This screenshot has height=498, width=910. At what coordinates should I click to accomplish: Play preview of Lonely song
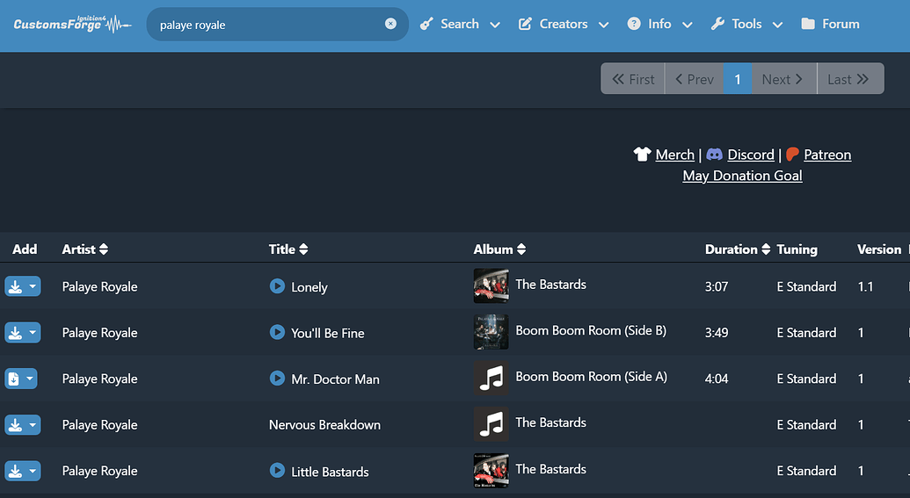click(277, 286)
